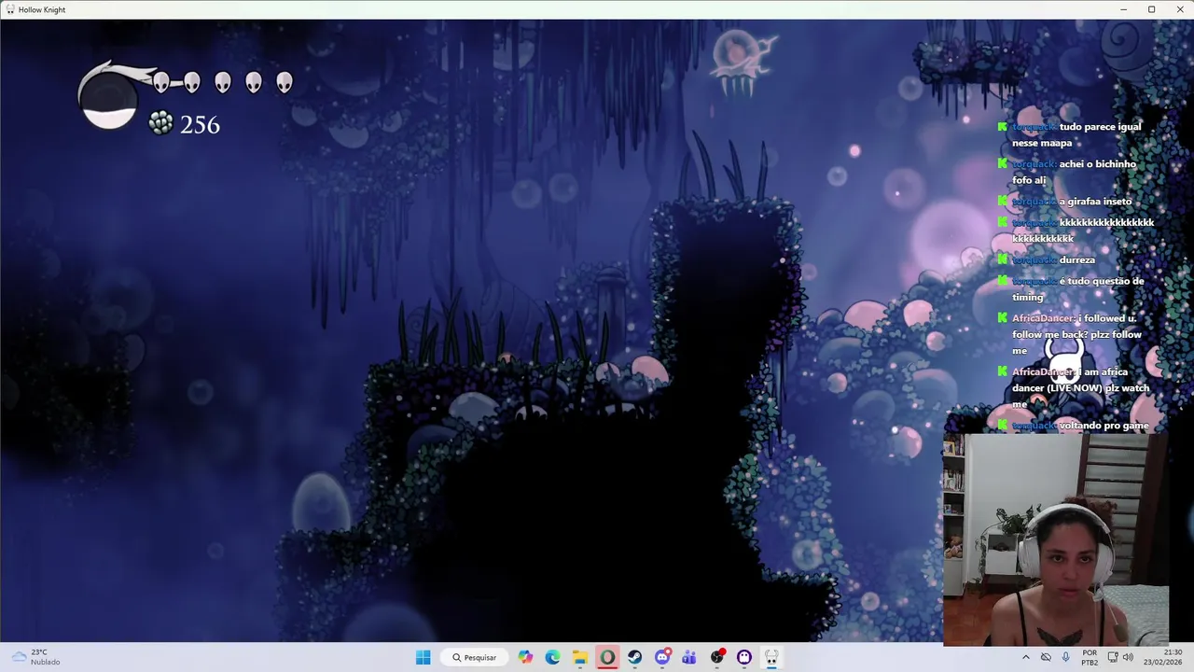Viewport: 1194px width, 672px height.
Task: Open the purple ghost app in taskbar
Action: [x=744, y=657]
